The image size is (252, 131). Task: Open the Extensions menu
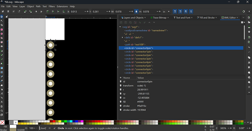(62, 7)
